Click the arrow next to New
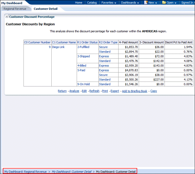 point(156,3)
